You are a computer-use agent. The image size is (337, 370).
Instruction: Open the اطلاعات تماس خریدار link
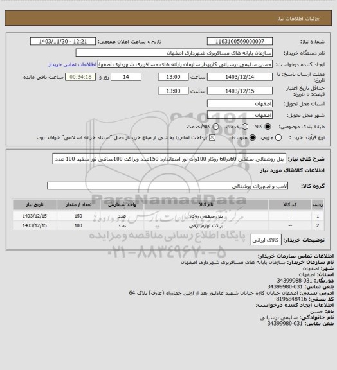pos(72,64)
